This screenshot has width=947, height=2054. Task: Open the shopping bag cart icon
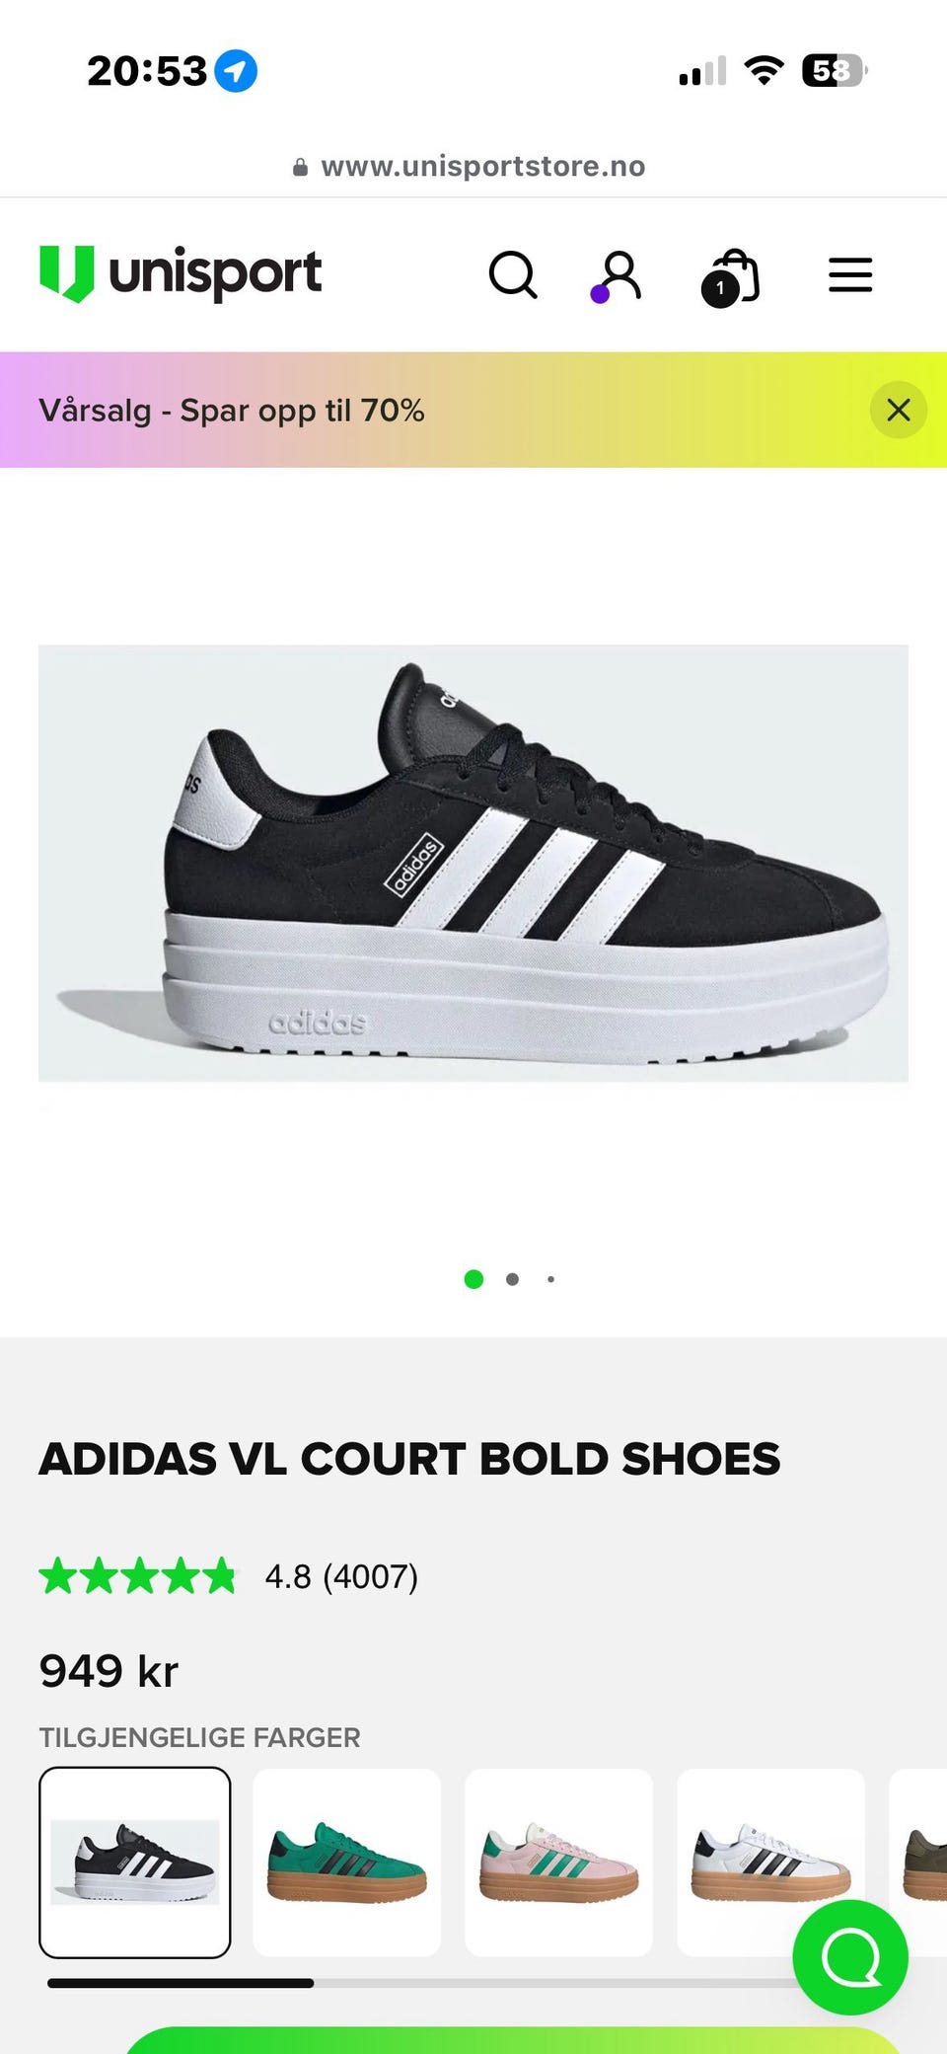point(730,276)
